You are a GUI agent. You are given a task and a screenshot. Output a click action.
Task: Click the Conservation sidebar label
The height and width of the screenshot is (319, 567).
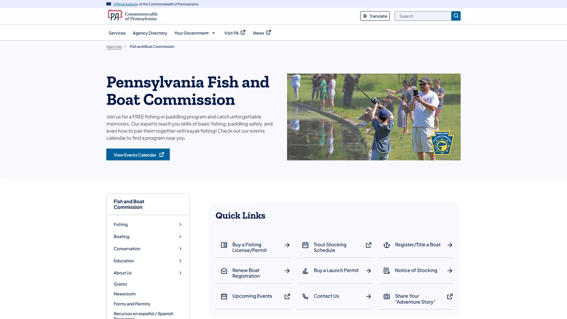pos(127,249)
